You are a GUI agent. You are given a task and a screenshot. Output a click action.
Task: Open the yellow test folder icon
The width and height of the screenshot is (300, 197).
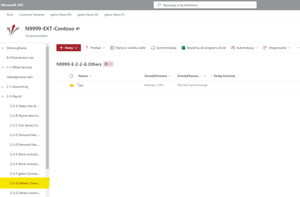coord(72,85)
